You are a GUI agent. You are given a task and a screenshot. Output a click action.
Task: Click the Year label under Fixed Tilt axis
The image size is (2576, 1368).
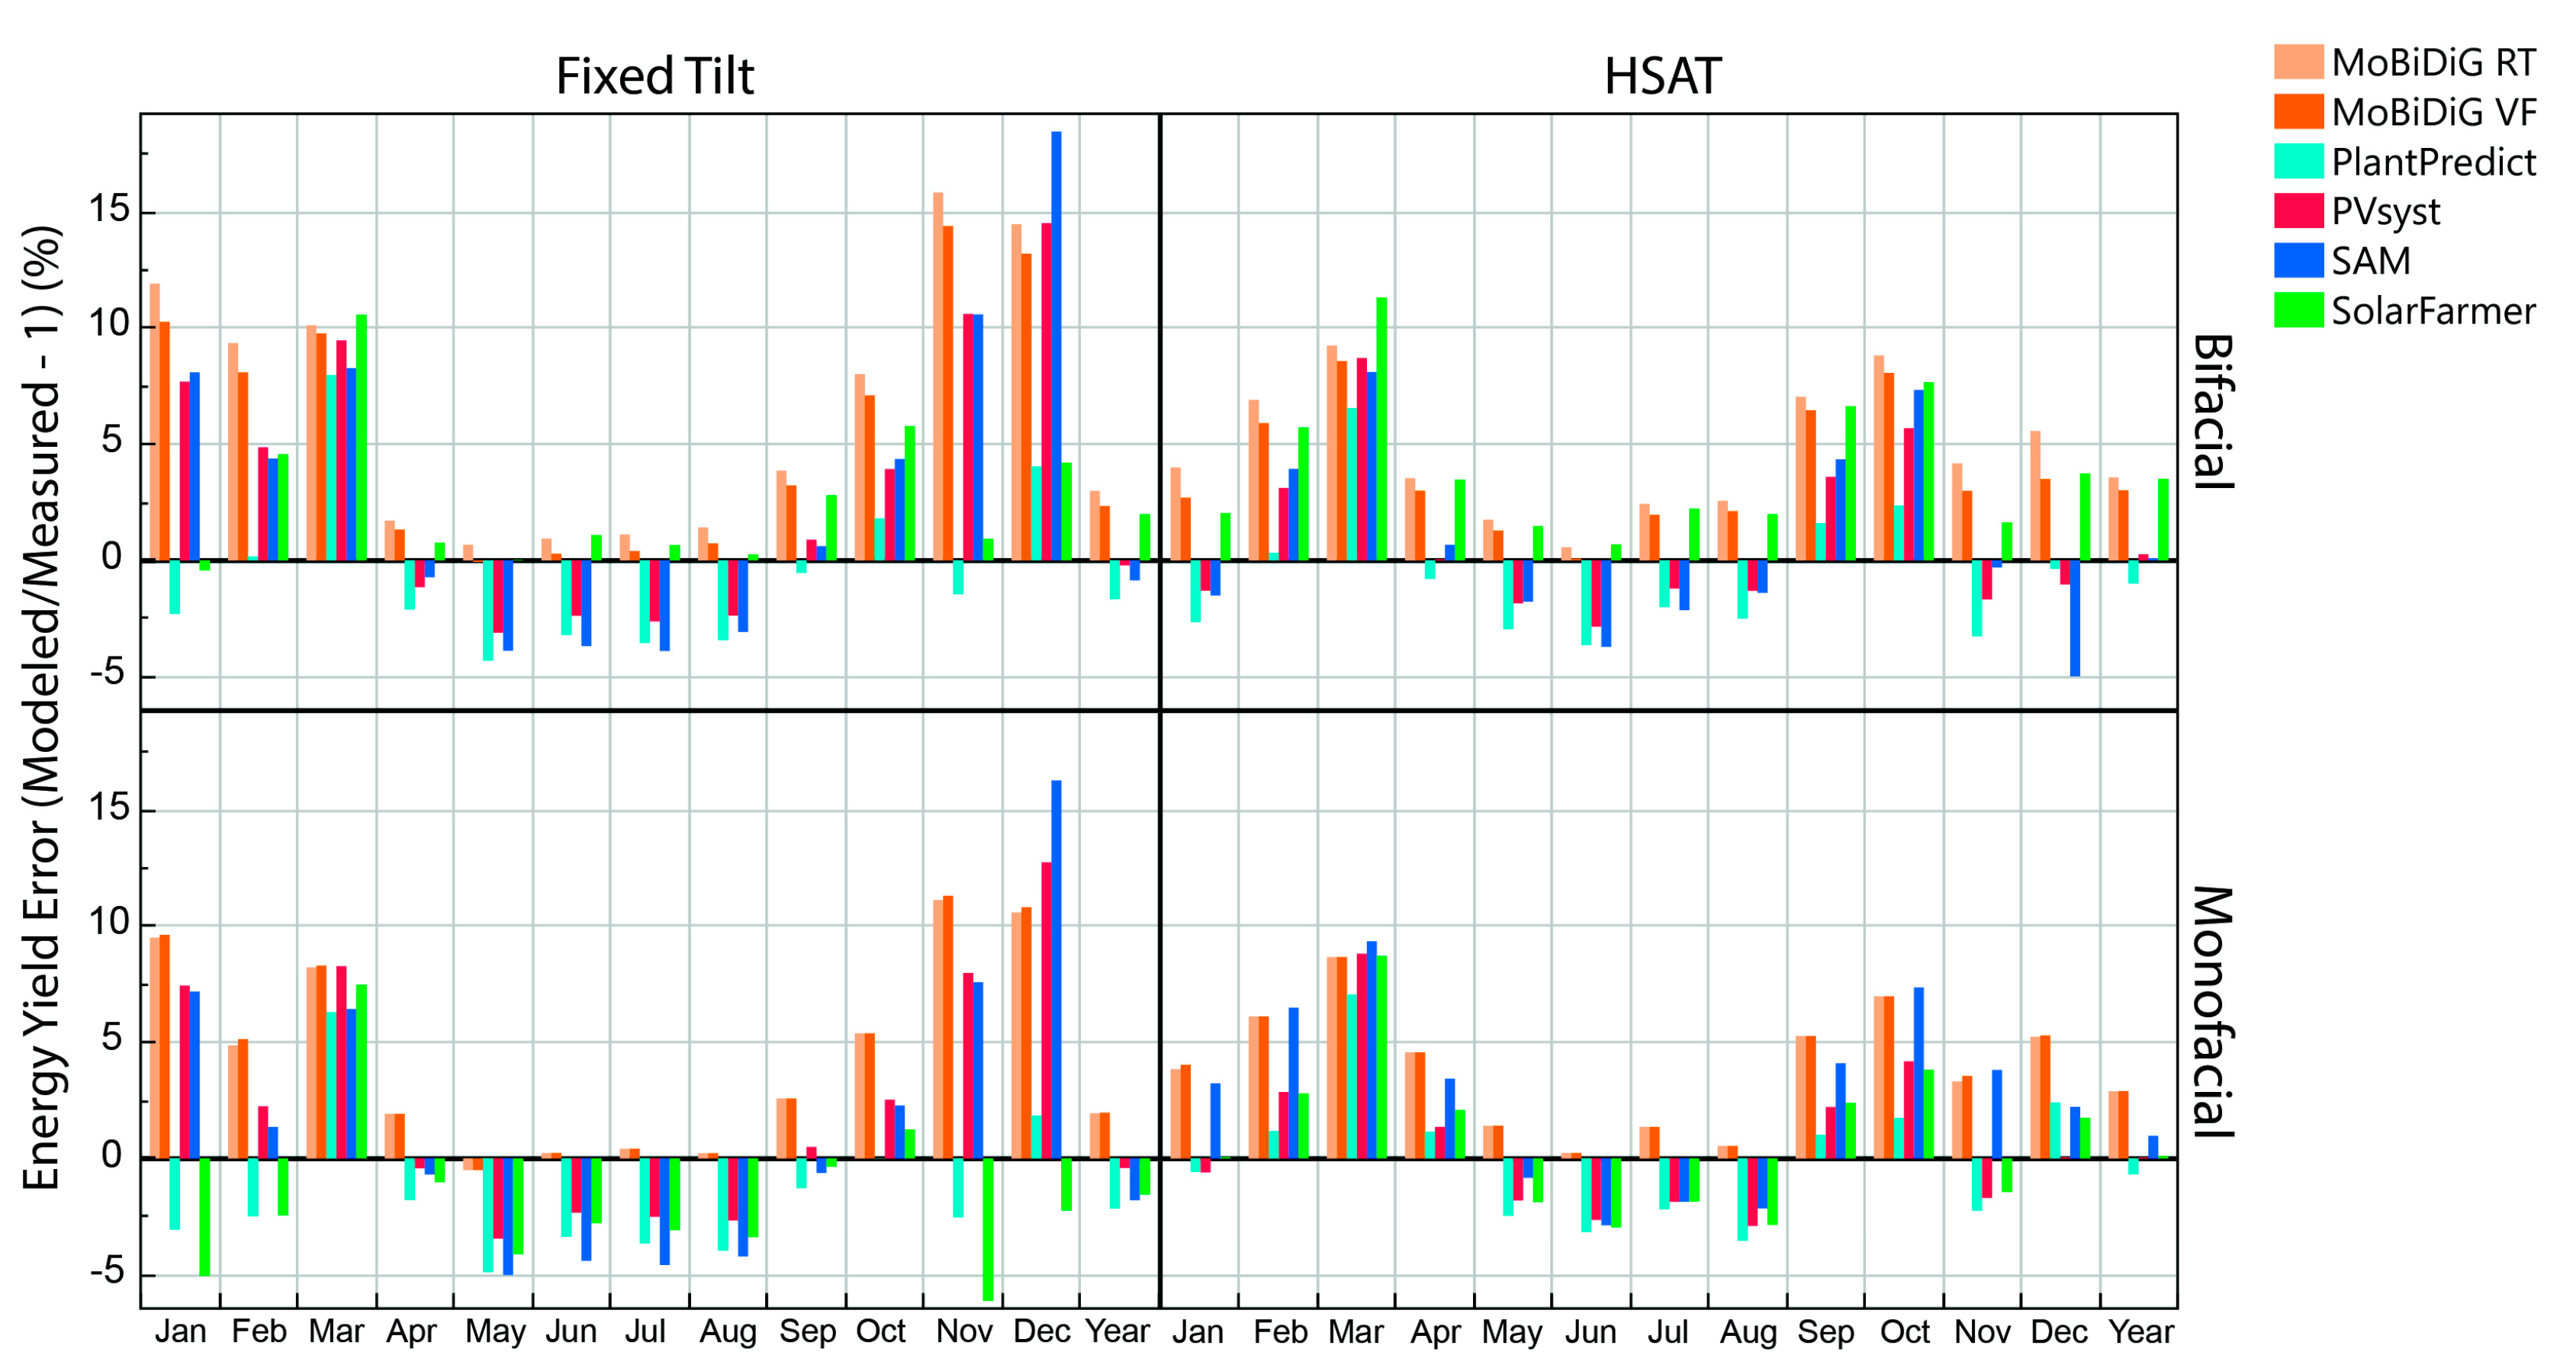[1117, 1332]
